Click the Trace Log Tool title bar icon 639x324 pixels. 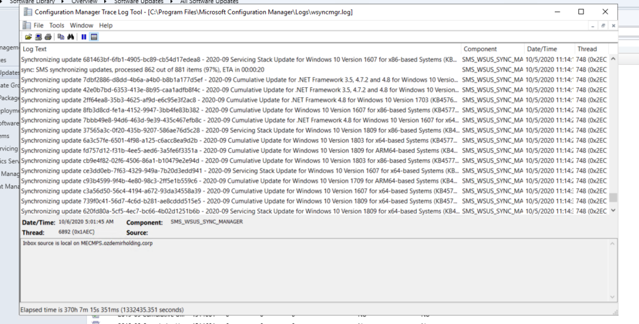point(27,12)
